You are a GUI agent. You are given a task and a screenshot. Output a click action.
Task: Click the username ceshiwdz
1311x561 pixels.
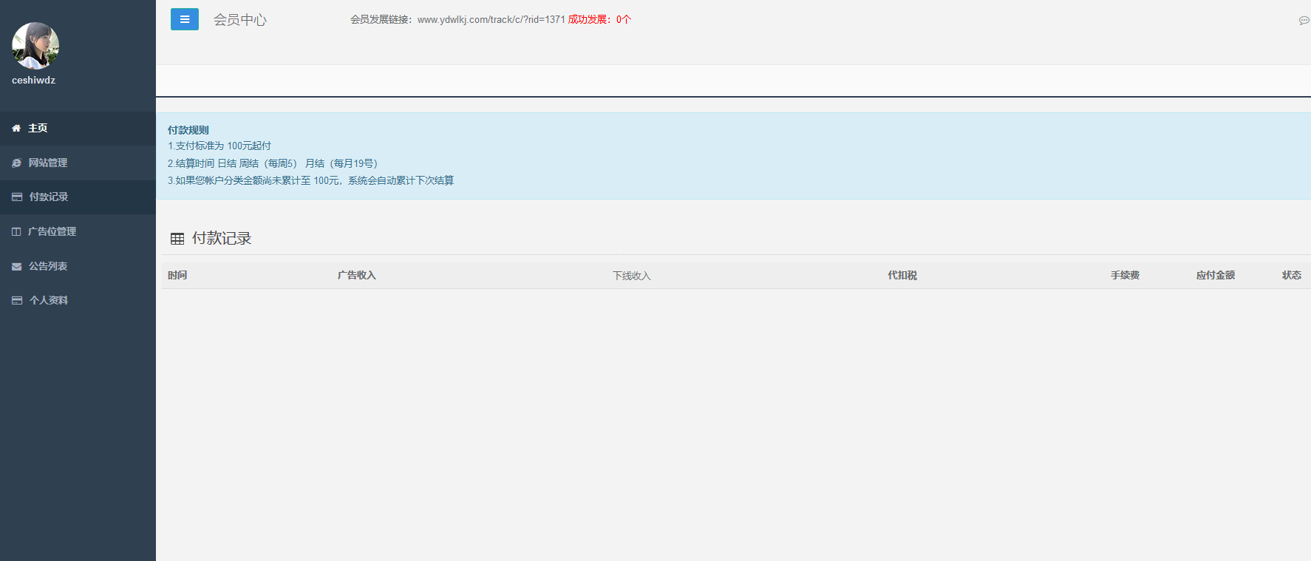click(x=34, y=81)
